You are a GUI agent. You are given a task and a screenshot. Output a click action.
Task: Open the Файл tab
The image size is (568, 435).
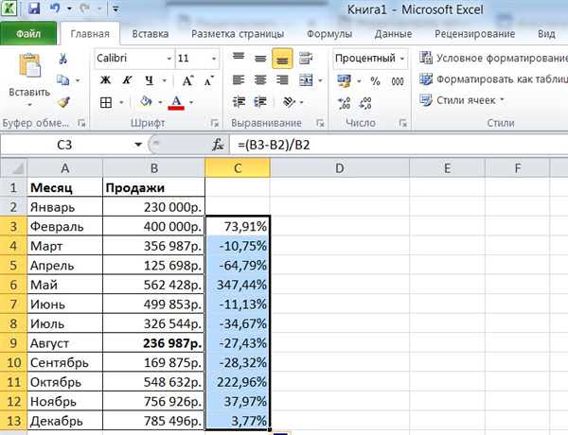pos(28,34)
